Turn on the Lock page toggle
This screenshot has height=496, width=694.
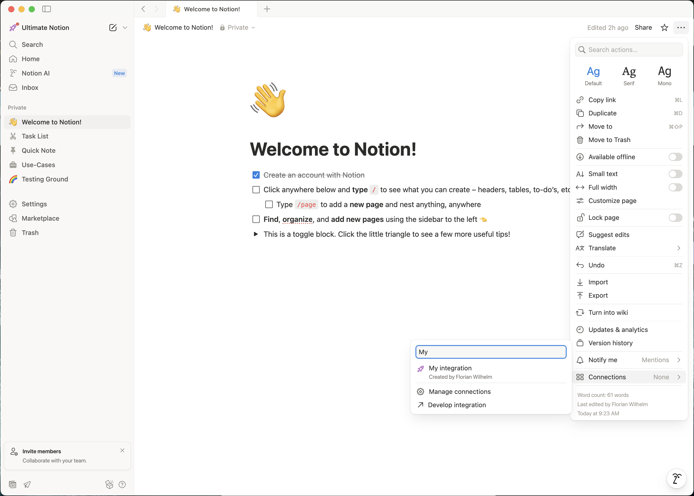click(x=675, y=218)
